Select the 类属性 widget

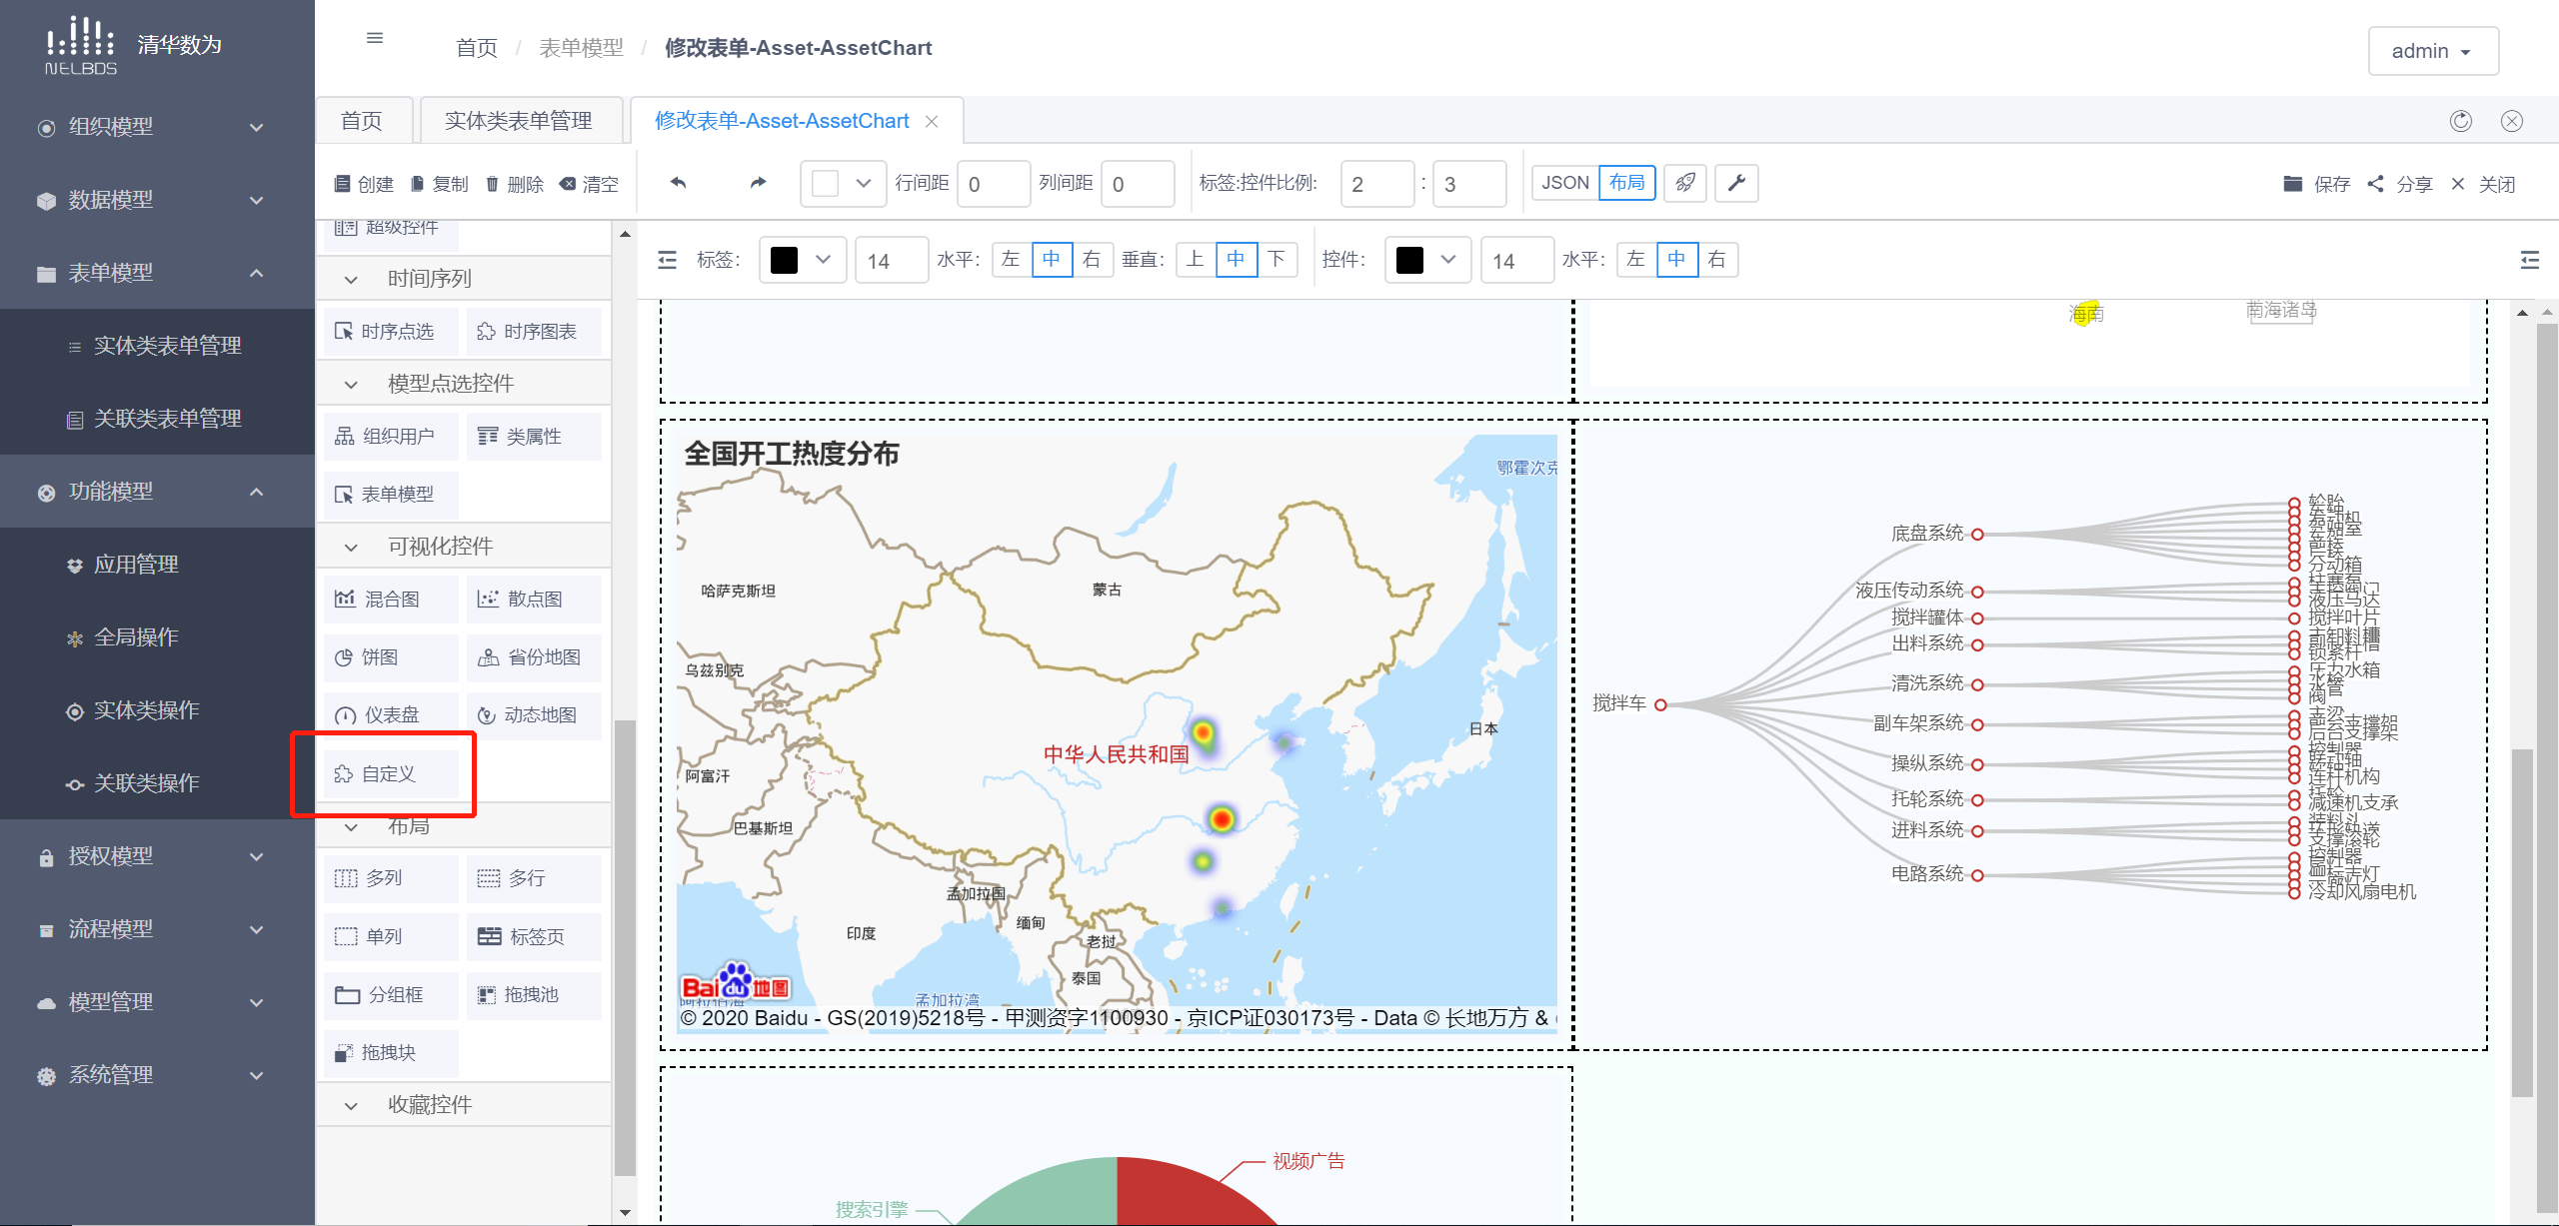534,436
